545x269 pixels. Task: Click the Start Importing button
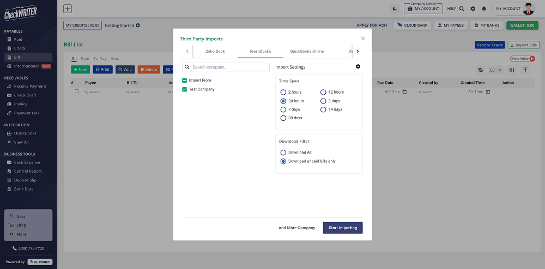point(343,228)
